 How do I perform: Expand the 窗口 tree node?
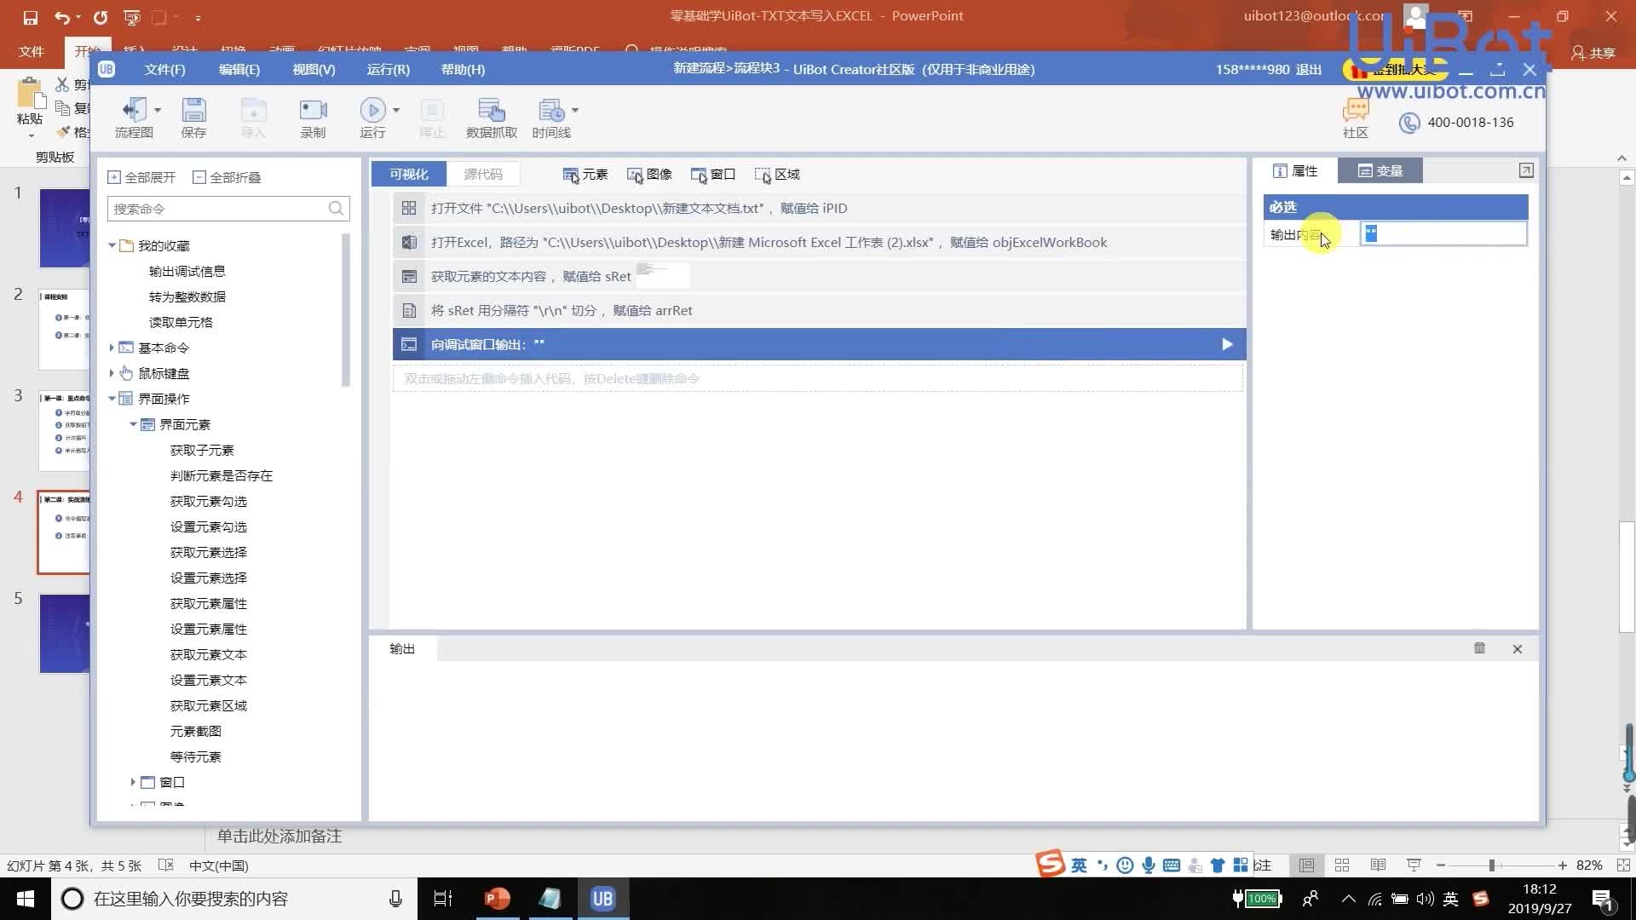[x=133, y=782]
